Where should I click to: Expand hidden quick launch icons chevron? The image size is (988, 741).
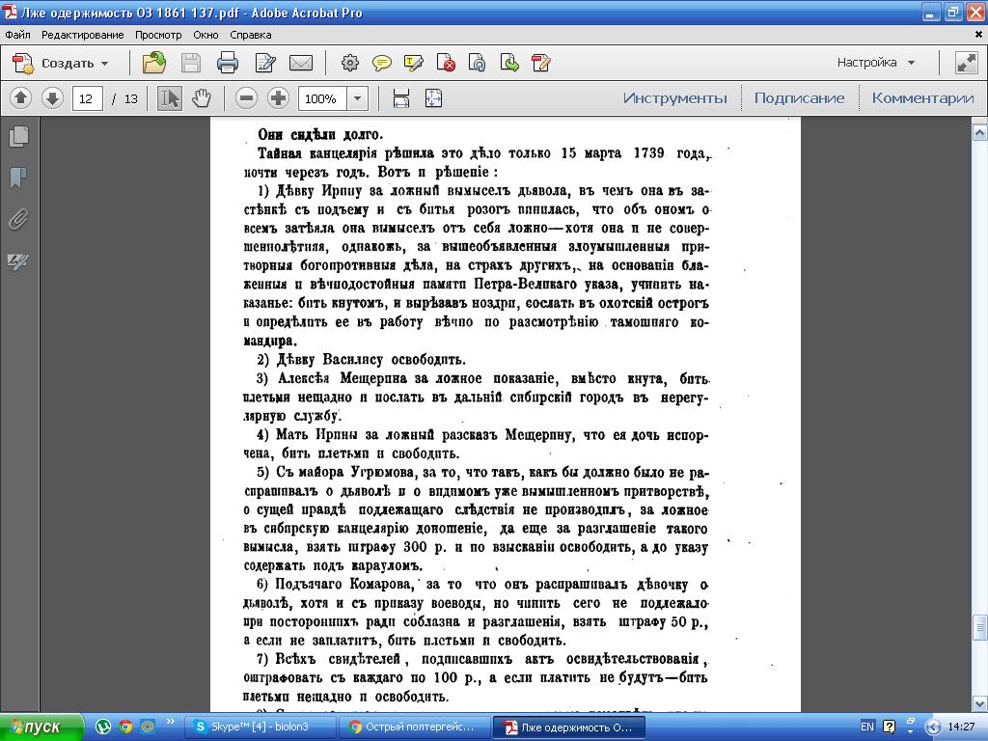[170, 722]
